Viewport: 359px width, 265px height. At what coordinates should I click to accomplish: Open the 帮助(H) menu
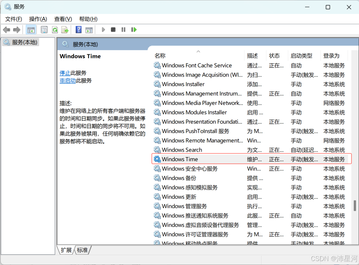click(x=88, y=19)
